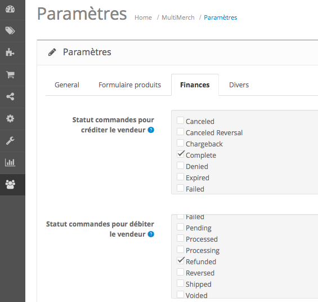Check the Shipped status checkbox
Screen dimensions: 318x302
(x=180, y=283)
